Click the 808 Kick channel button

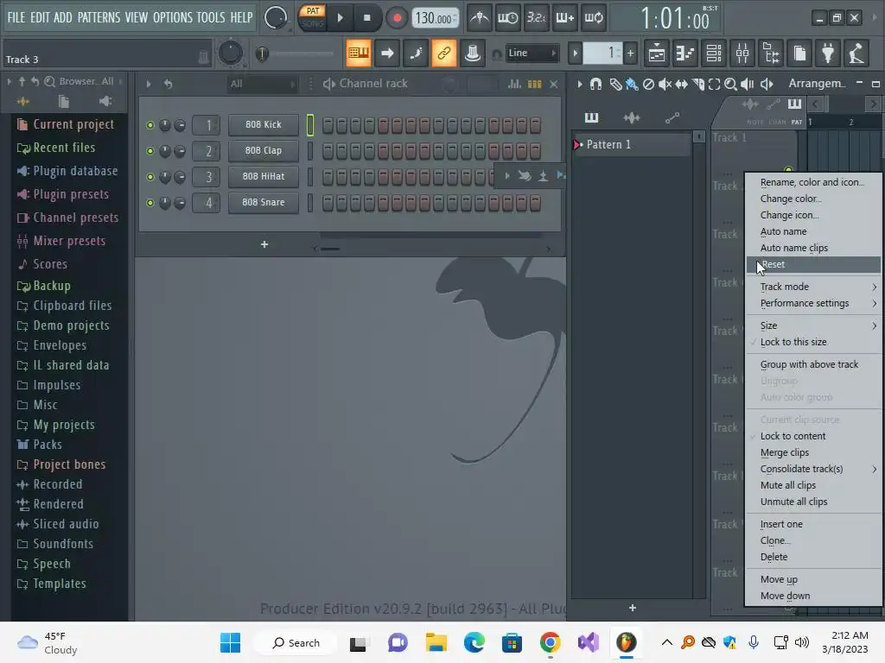[x=263, y=124]
